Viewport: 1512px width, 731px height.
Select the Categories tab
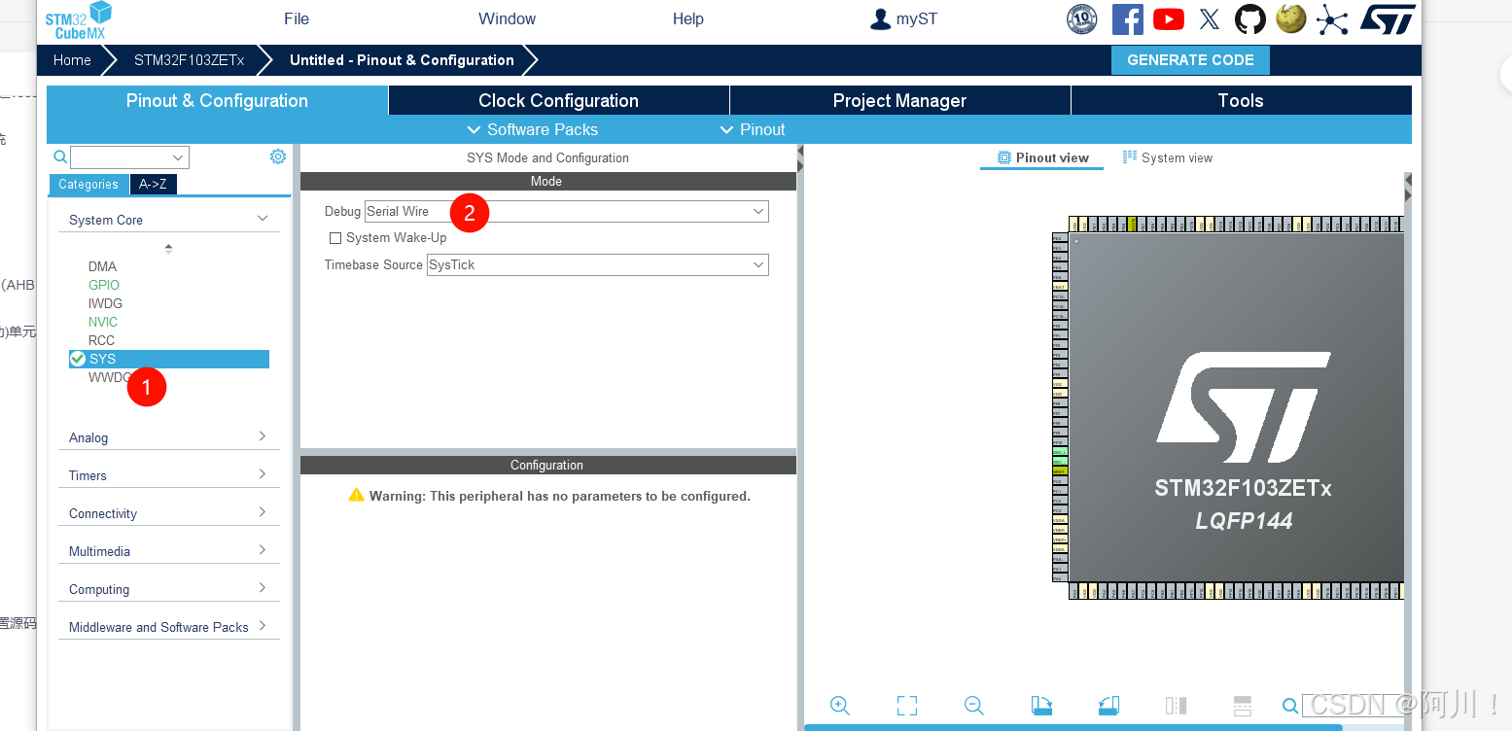click(x=88, y=184)
